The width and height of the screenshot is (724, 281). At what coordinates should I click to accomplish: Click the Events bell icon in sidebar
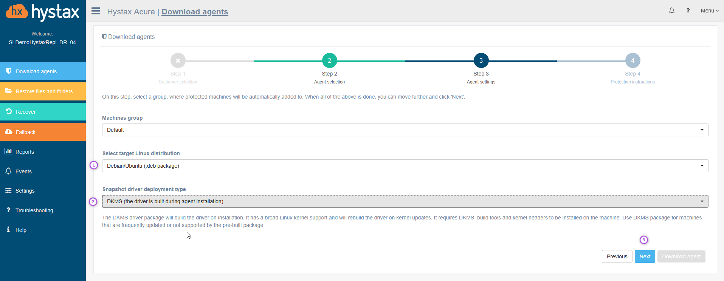point(8,171)
